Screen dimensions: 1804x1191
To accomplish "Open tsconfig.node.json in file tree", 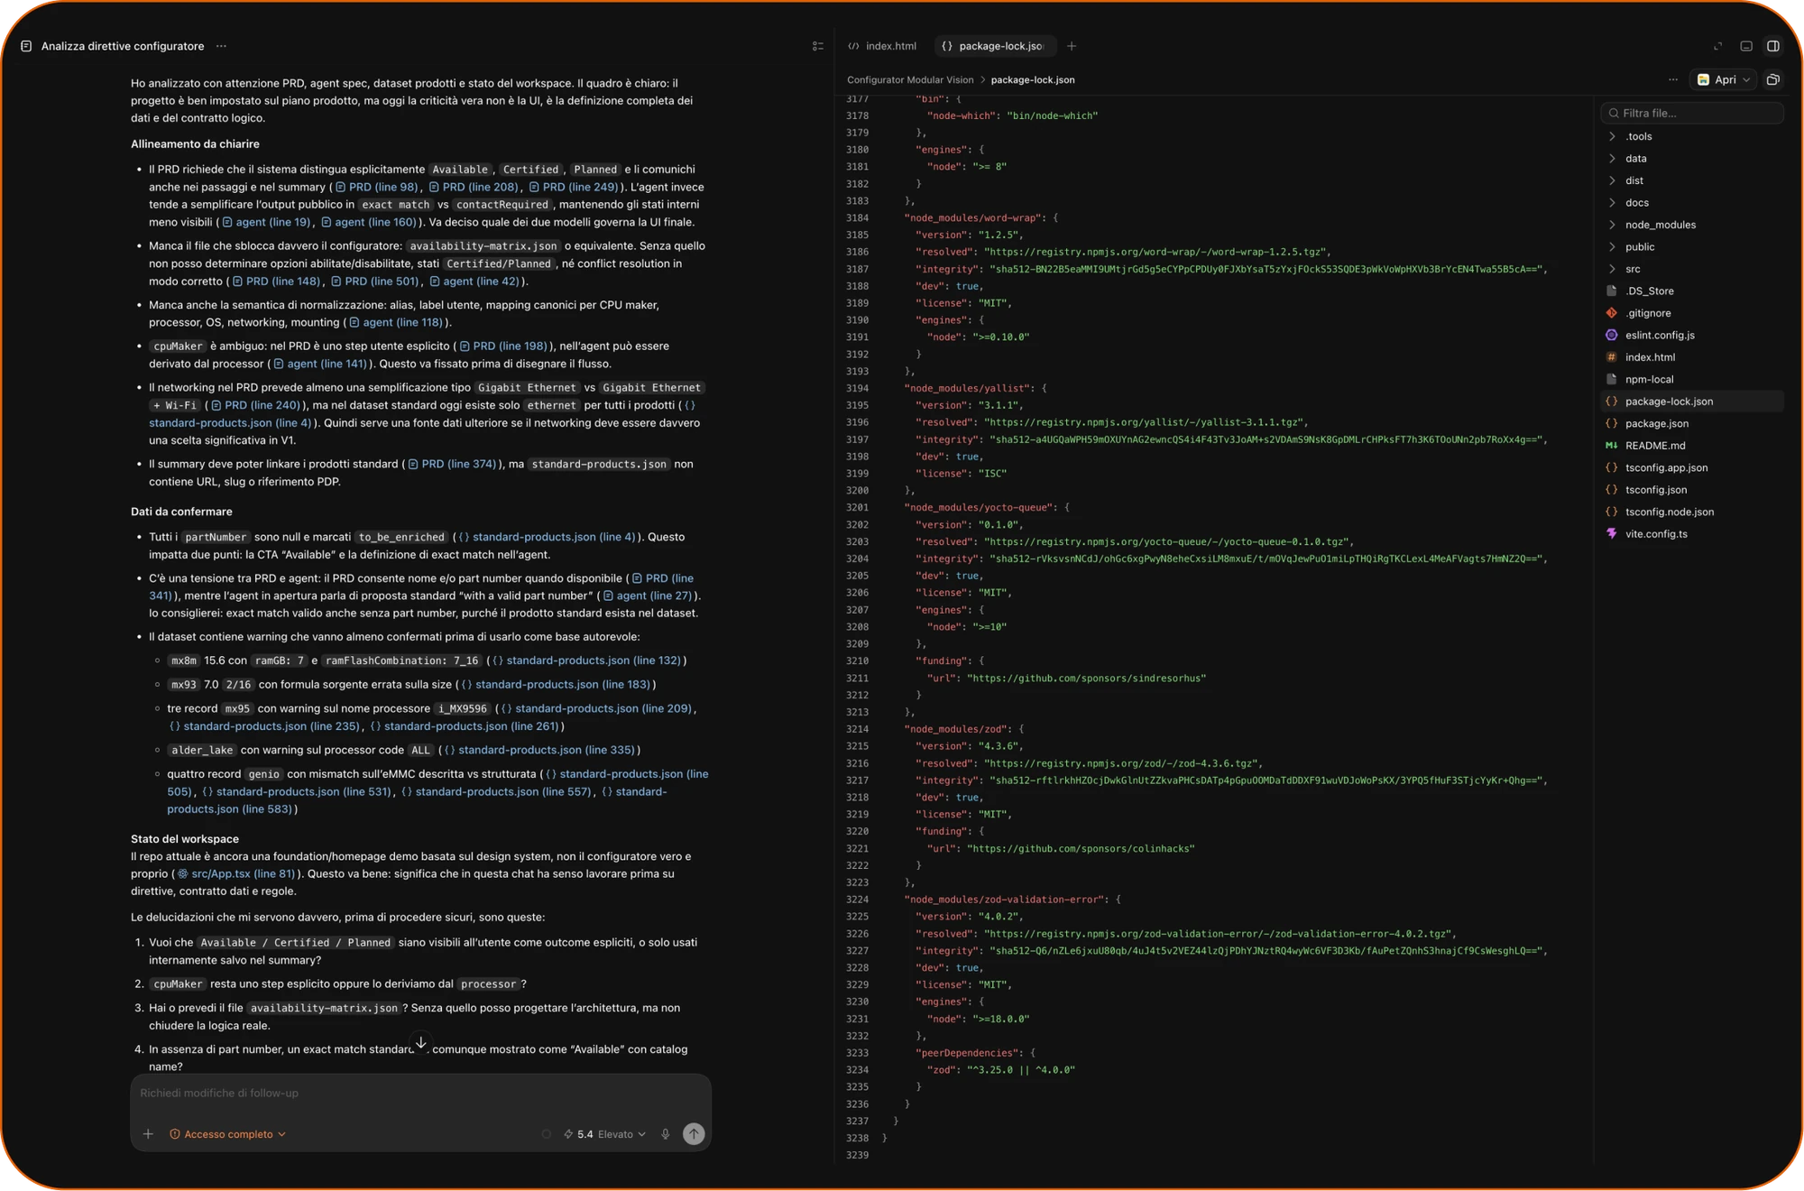I will [x=1692, y=512].
